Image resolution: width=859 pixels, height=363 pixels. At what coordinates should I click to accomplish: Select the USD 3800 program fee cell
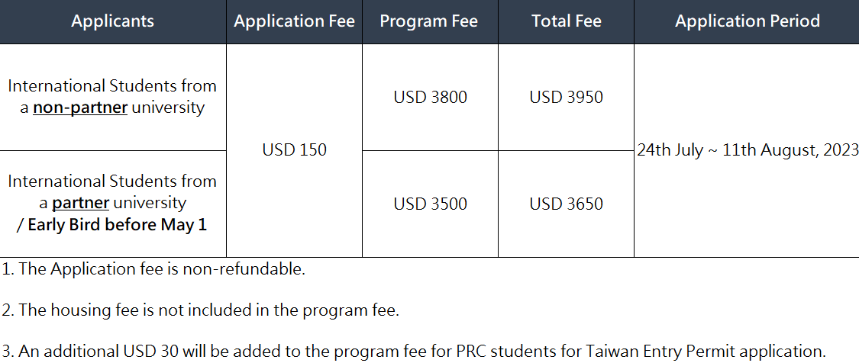(x=430, y=97)
